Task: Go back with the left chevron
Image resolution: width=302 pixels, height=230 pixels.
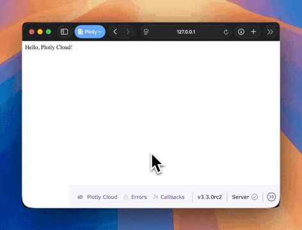Action: 115,32
